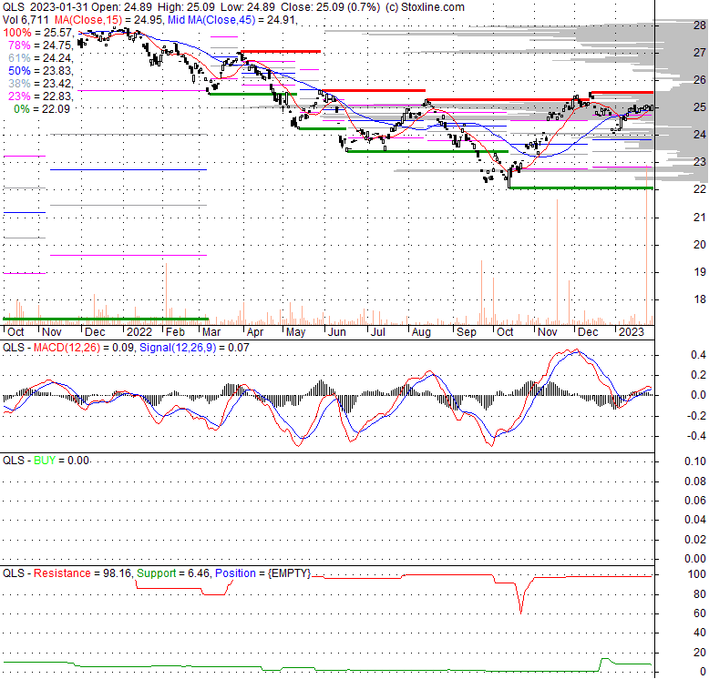Select the 2022 marker on time axis
This screenshot has width=709, height=679.
pyautogui.click(x=139, y=333)
